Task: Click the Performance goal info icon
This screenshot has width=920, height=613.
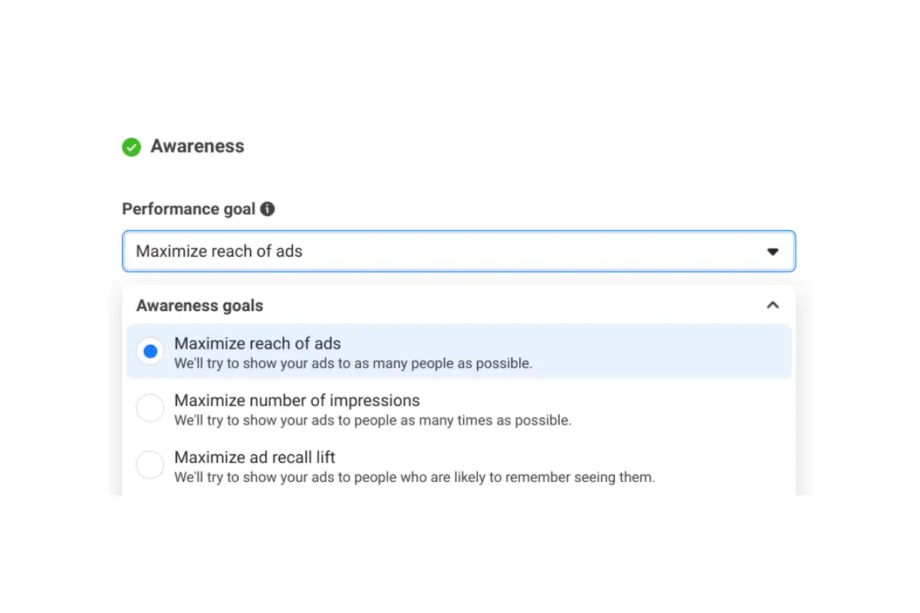Action: [x=267, y=209]
